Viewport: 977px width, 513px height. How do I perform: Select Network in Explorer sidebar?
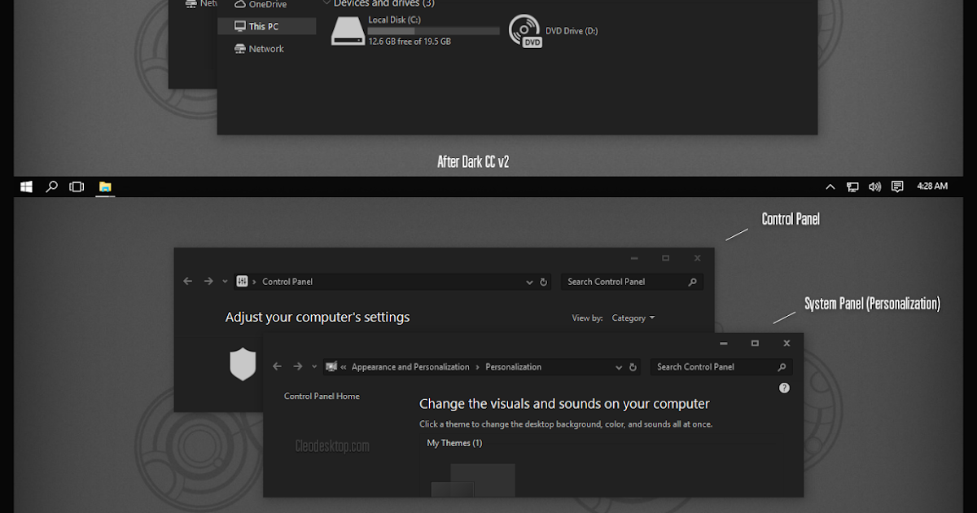click(x=259, y=49)
